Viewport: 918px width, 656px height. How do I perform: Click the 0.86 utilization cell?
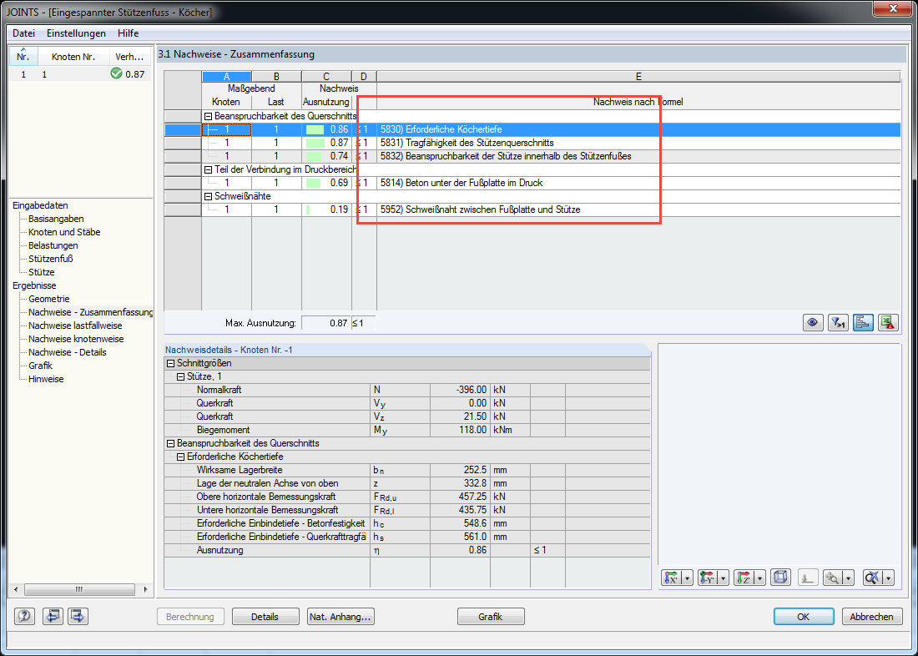pyautogui.click(x=326, y=129)
